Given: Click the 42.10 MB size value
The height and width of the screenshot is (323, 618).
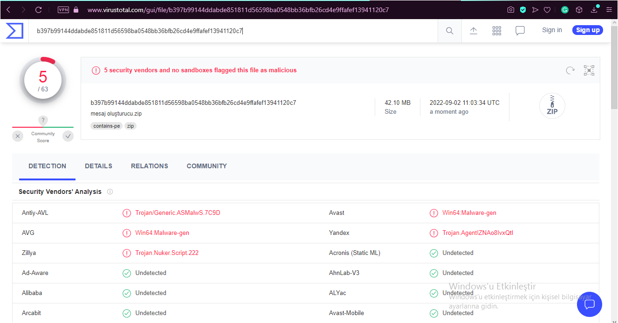Looking at the screenshot, I should [x=398, y=103].
